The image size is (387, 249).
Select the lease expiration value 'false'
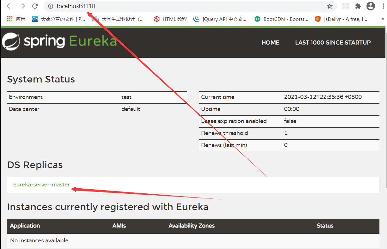pyautogui.click(x=290, y=121)
